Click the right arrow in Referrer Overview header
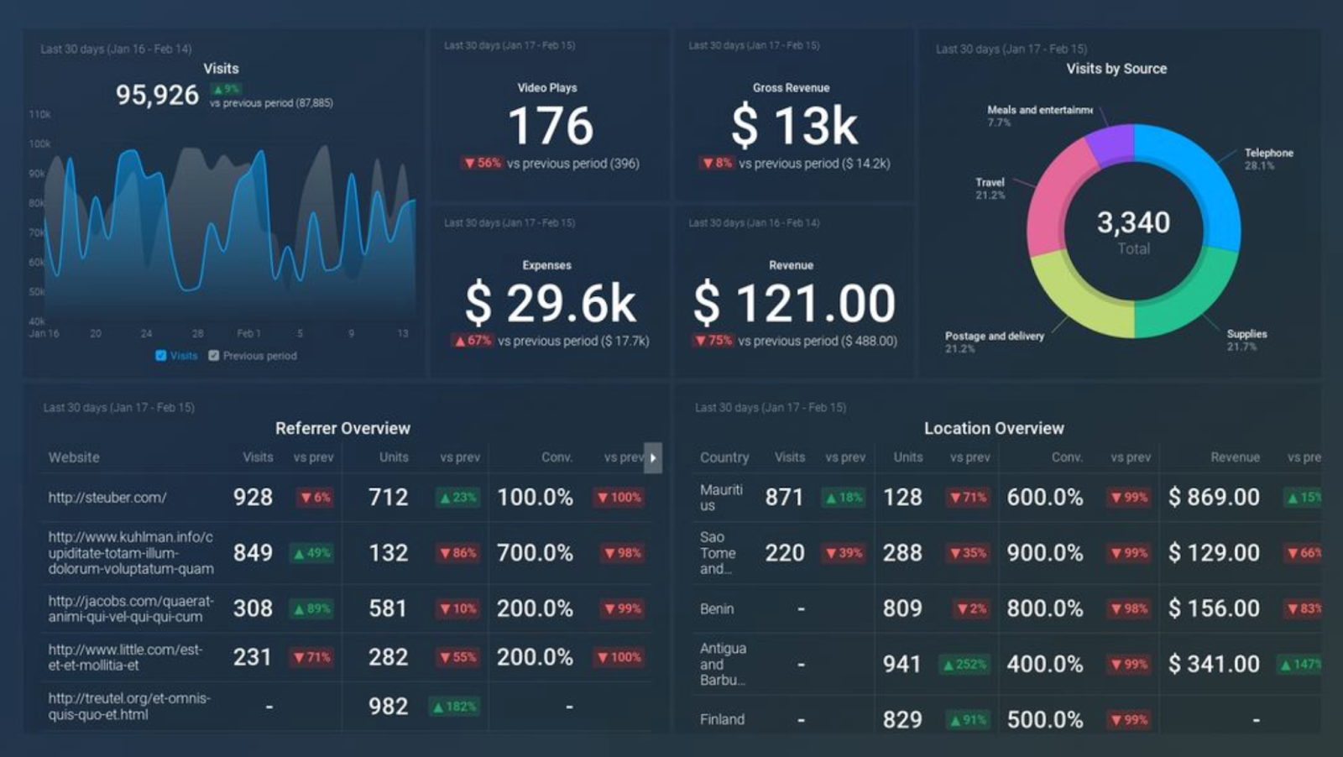The width and height of the screenshot is (1343, 757). tap(653, 457)
